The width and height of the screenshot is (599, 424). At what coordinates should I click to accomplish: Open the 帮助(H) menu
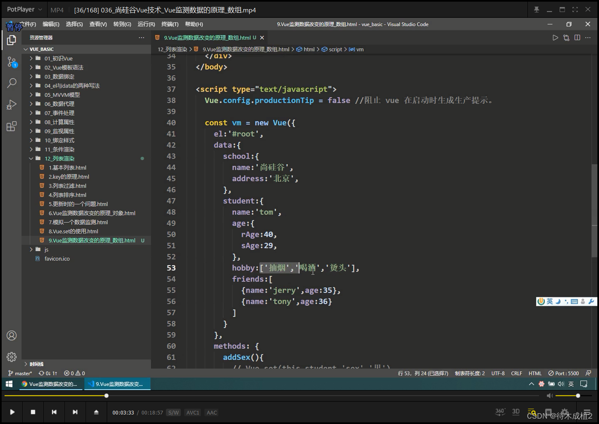click(x=194, y=24)
